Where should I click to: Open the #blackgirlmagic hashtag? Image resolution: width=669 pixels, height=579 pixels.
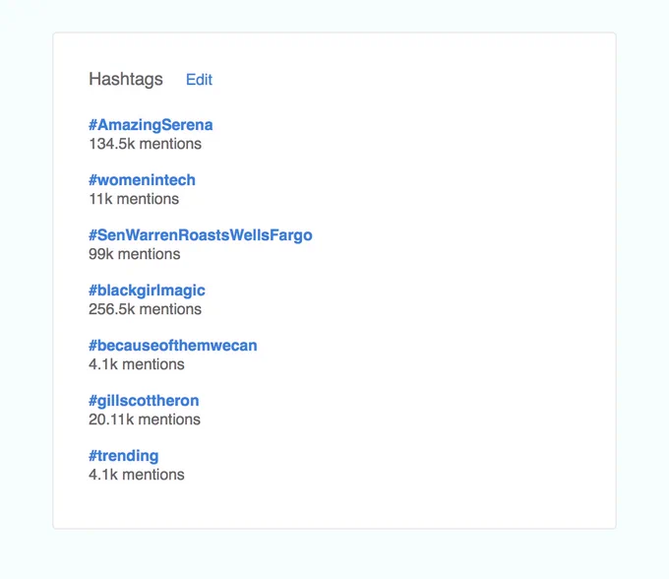point(147,290)
